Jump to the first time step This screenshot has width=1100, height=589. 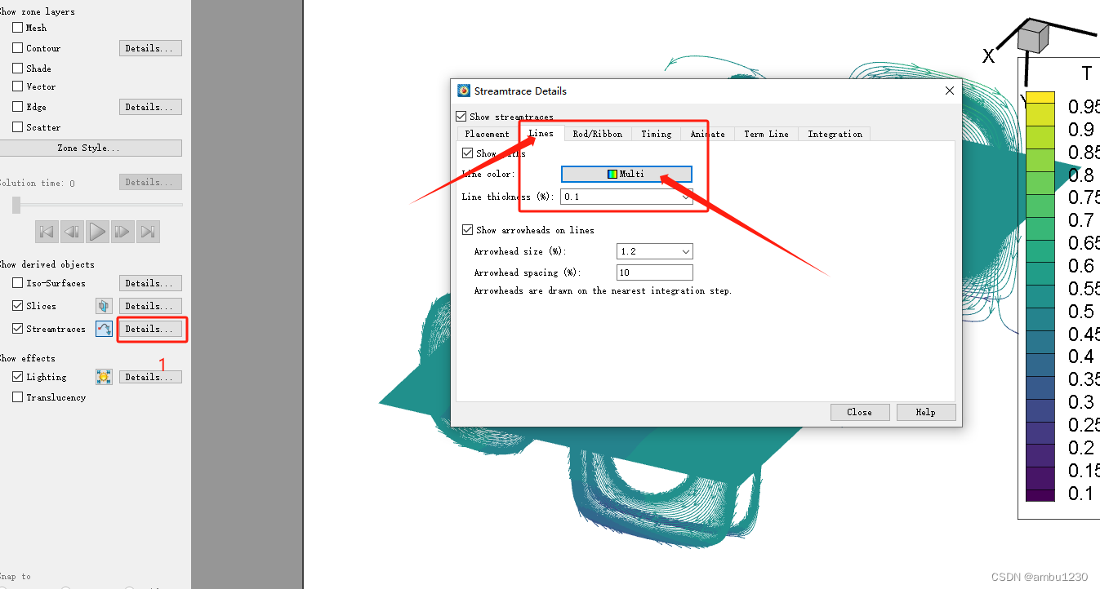click(47, 232)
